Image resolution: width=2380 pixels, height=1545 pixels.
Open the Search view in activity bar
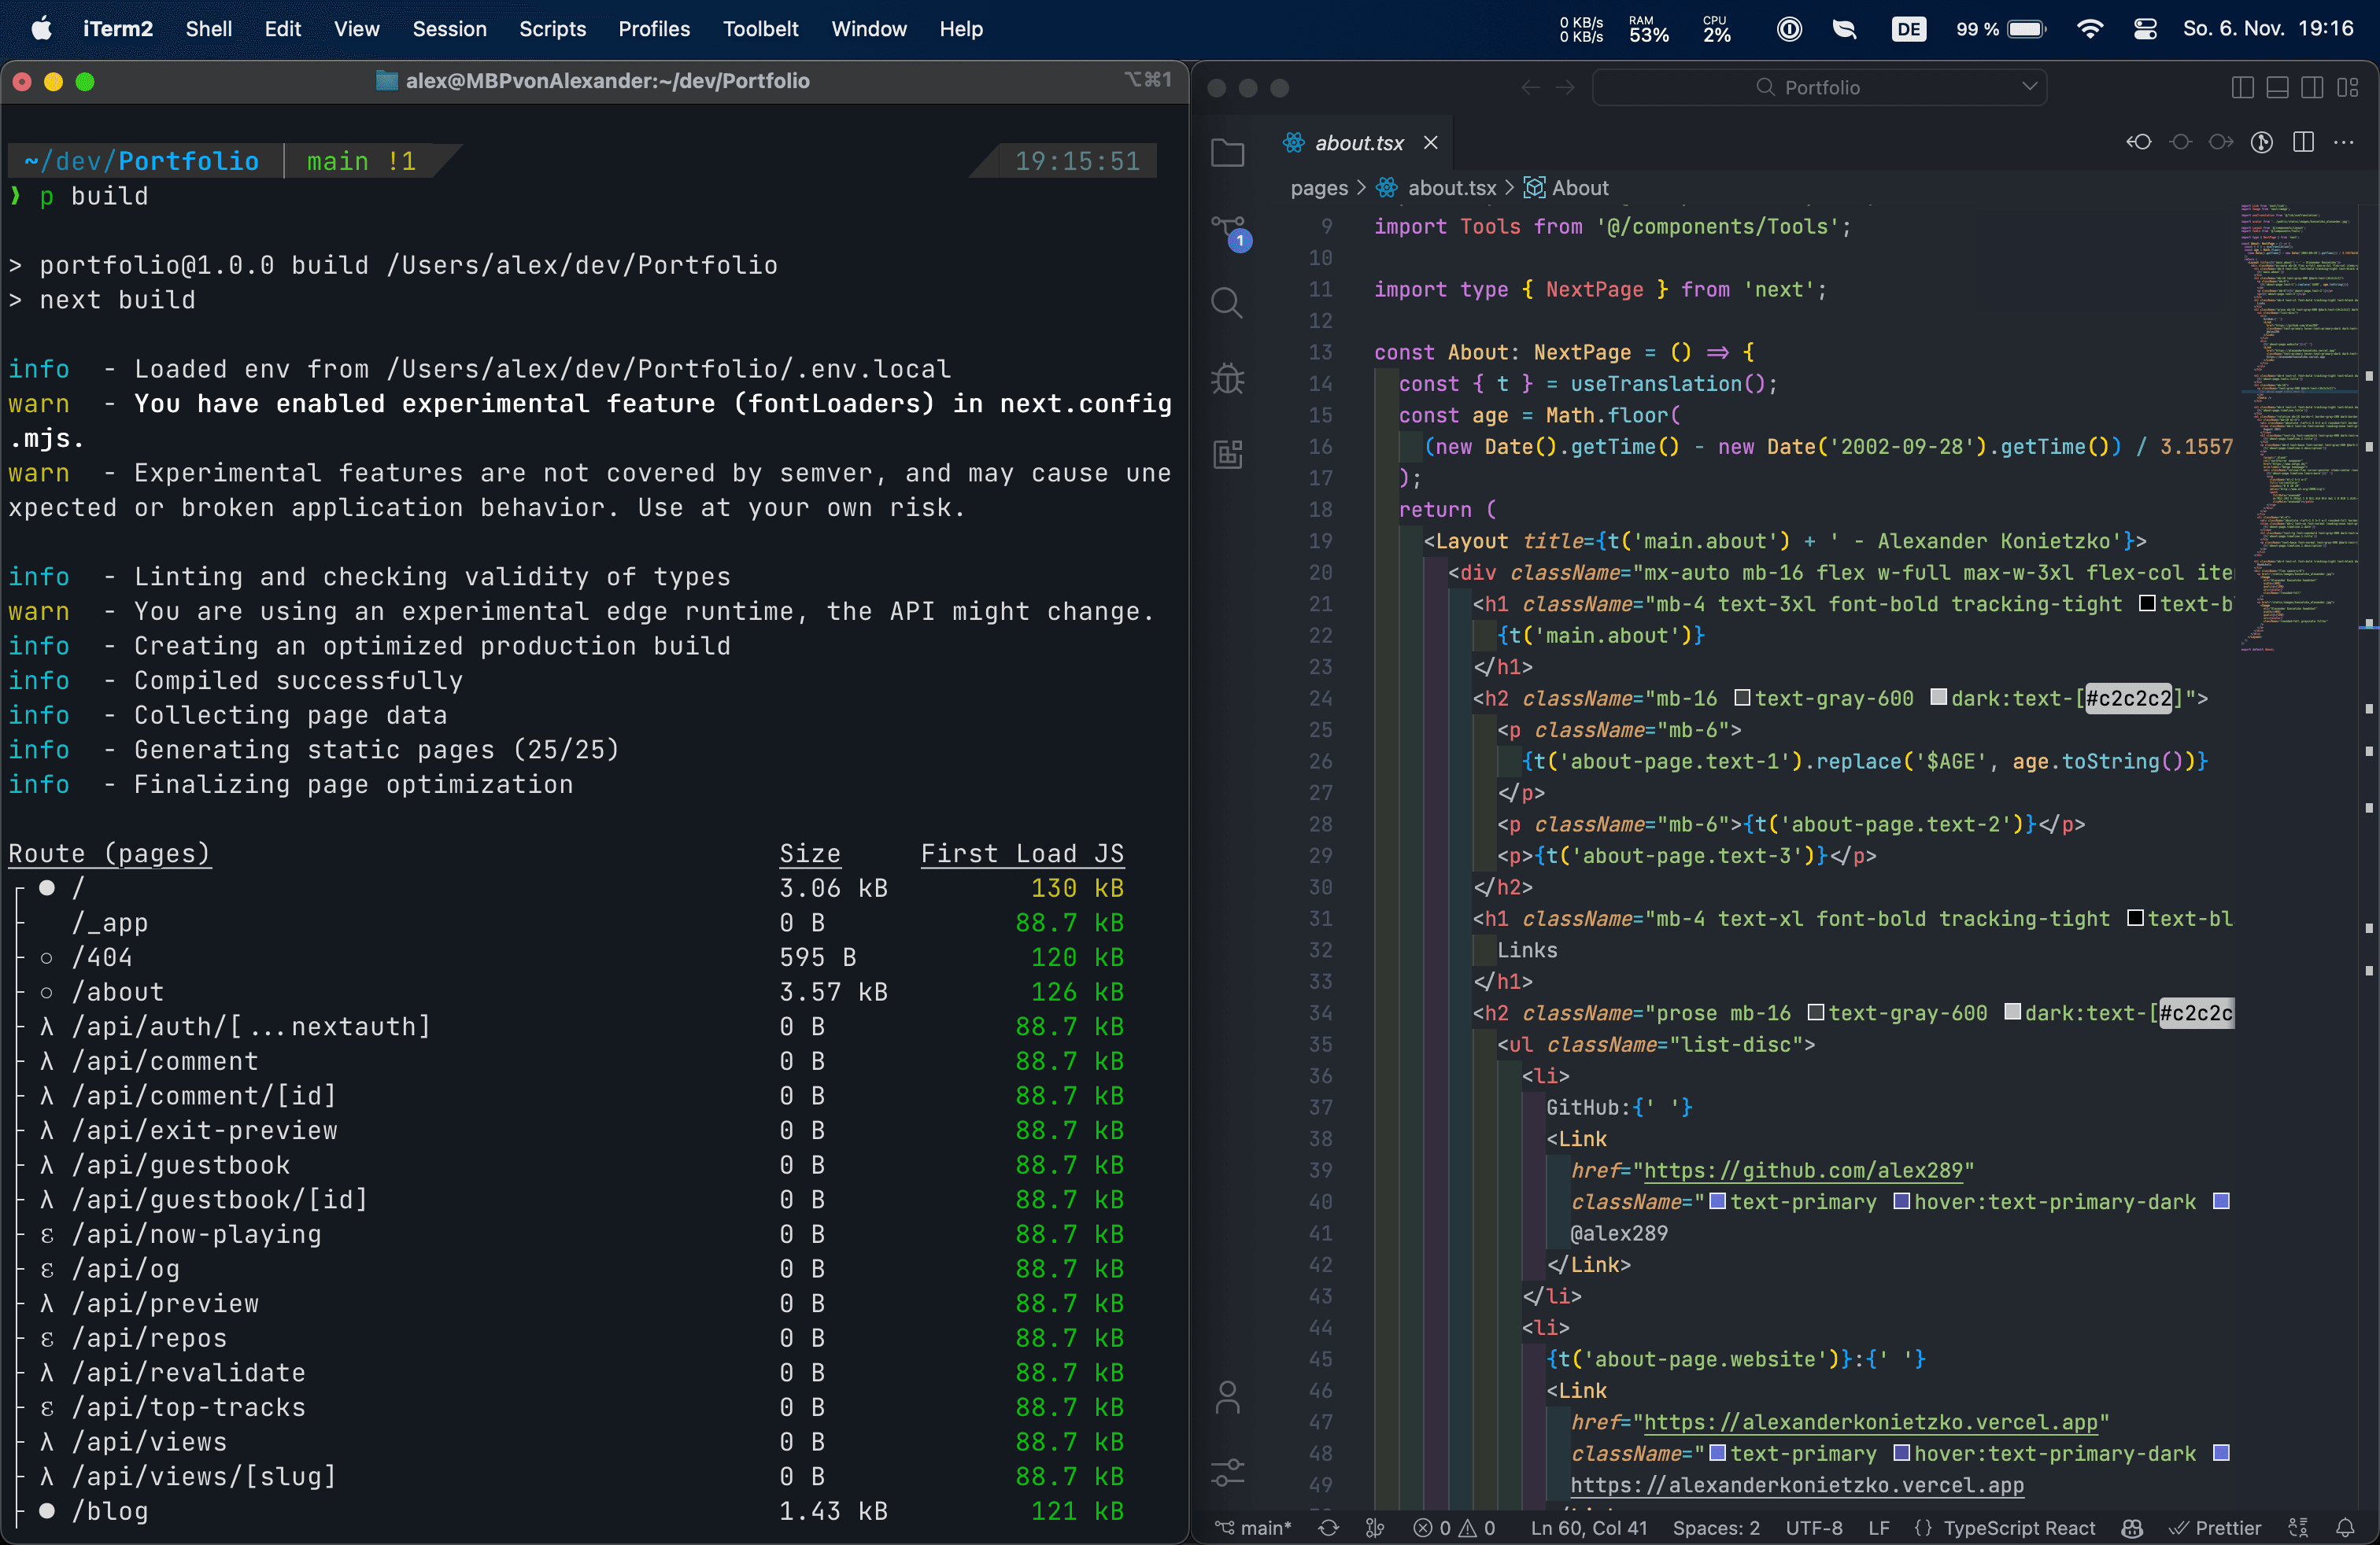pyautogui.click(x=1227, y=303)
